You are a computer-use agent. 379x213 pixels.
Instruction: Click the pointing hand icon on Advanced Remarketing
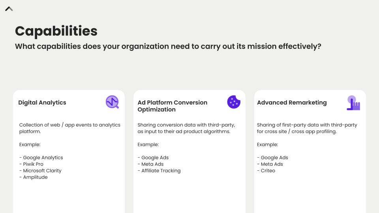(x=353, y=103)
